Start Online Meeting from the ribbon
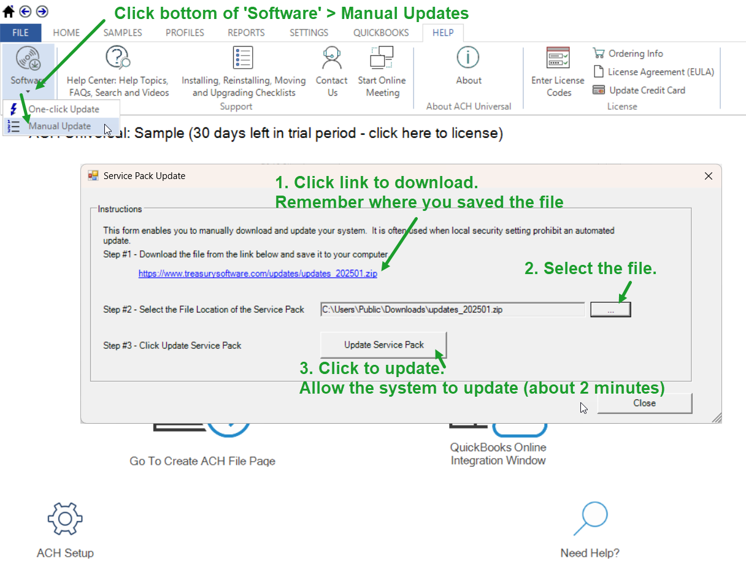746x569 pixels. pyautogui.click(x=382, y=58)
